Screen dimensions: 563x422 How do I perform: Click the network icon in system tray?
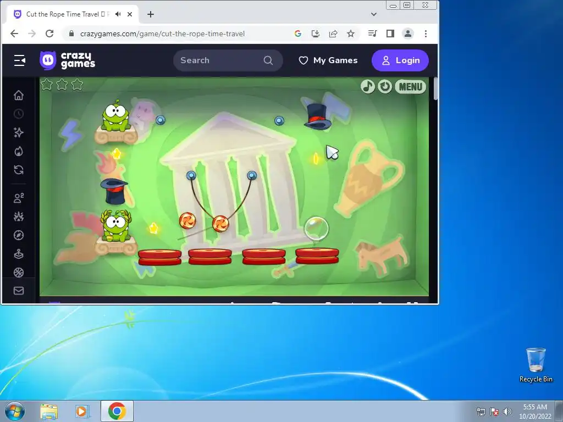tap(481, 412)
